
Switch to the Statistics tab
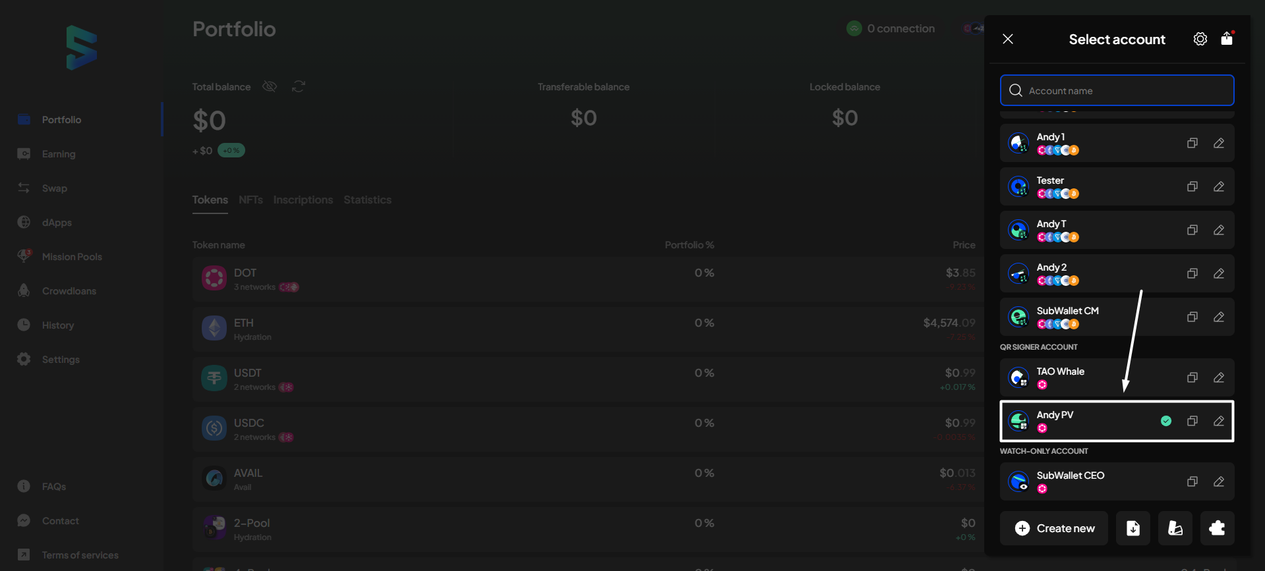click(367, 200)
